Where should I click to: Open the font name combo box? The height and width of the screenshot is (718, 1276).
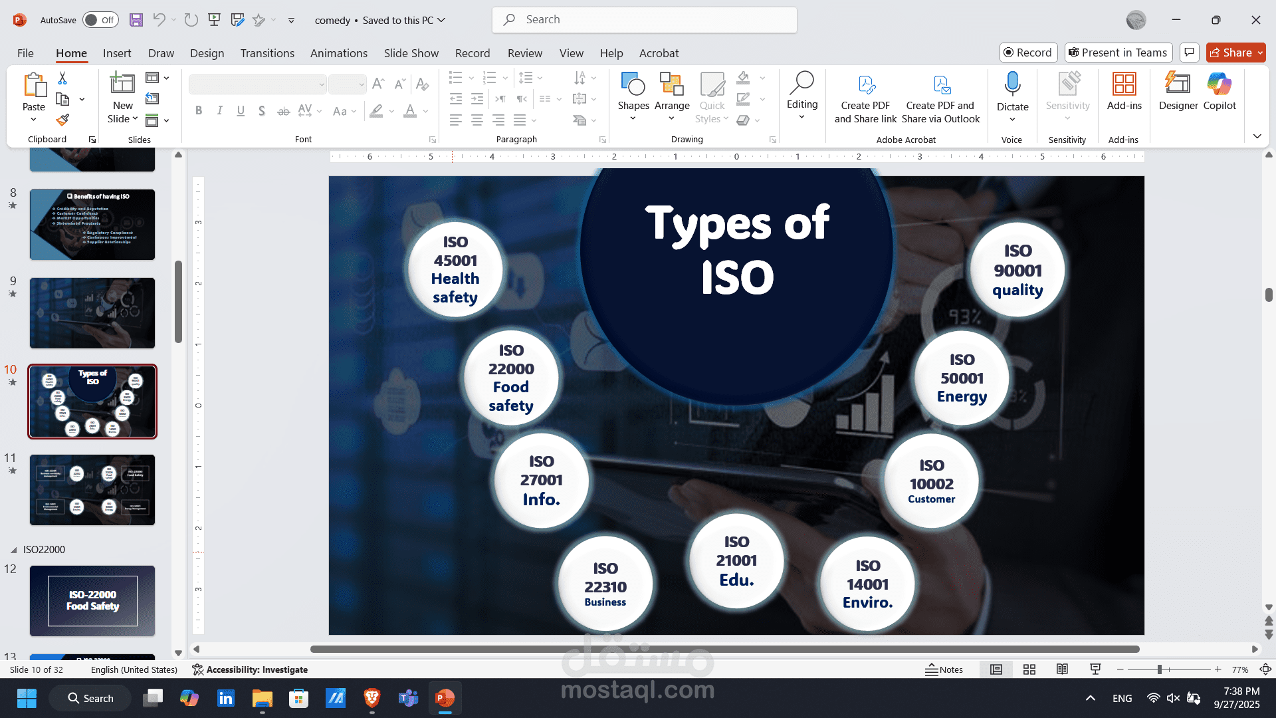[x=258, y=84]
